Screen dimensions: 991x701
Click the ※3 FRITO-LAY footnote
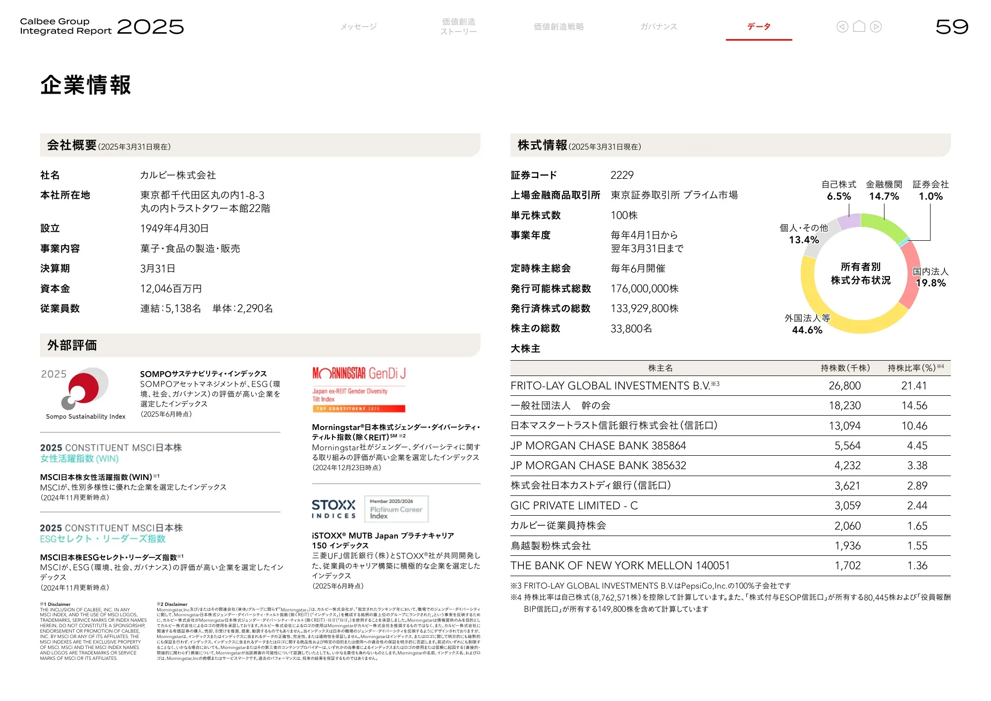click(651, 586)
